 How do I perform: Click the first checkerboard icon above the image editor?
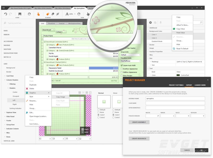[x=80, y=93]
